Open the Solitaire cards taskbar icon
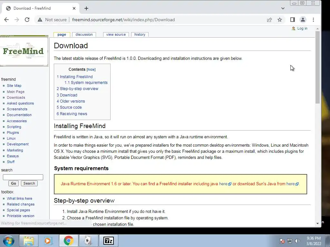The image size is (330, 247). click(x=88, y=241)
